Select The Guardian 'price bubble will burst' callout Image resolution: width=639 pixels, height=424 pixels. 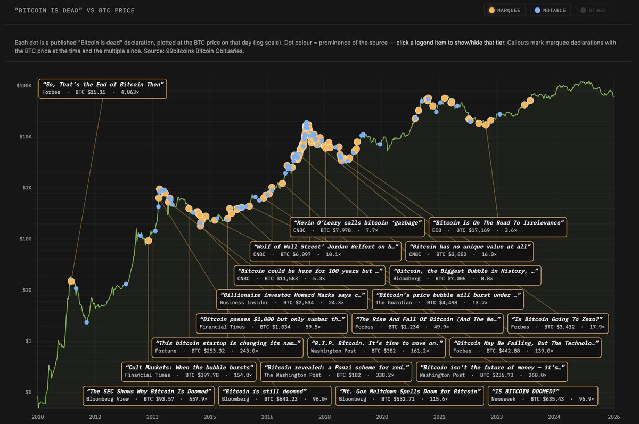(x=448, y=299)
